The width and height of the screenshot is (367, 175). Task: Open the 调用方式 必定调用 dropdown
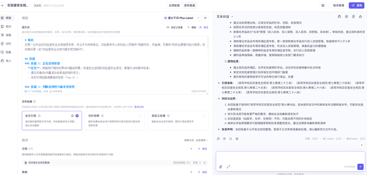coord(196,141)
